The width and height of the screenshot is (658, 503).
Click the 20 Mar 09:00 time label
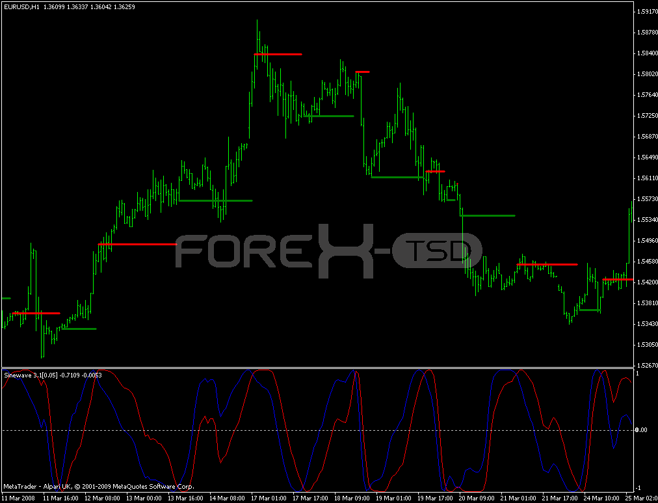click(x=477, y=498)
